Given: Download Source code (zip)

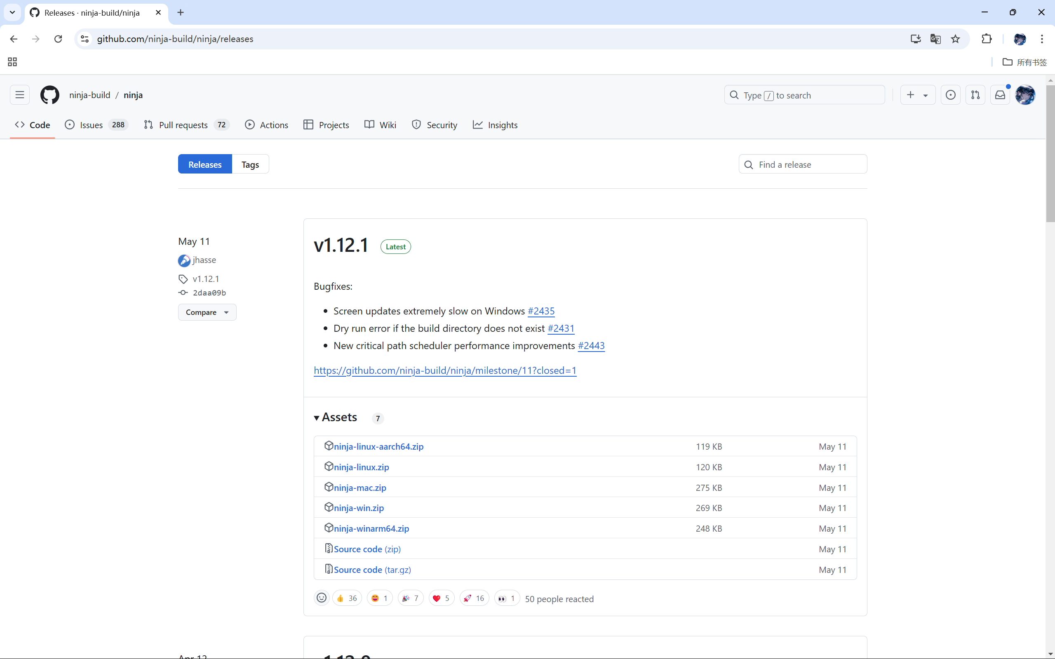Looking at the screenshot, I should pos(367,549).
